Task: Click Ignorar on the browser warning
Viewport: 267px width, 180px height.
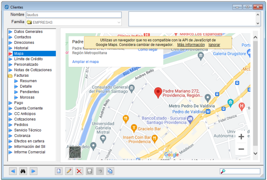Action: (x=214, y=44)
